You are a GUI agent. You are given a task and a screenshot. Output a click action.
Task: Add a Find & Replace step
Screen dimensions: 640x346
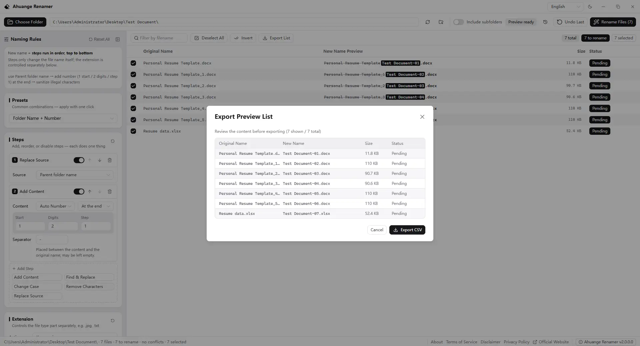click(89, 277)
